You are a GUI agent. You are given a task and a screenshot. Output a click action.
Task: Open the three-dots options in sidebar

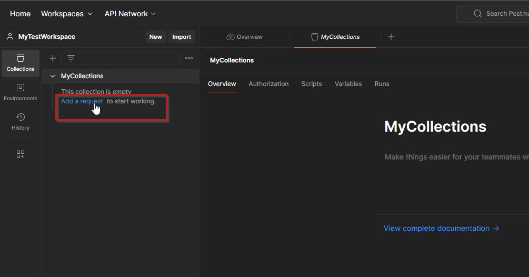189,58
